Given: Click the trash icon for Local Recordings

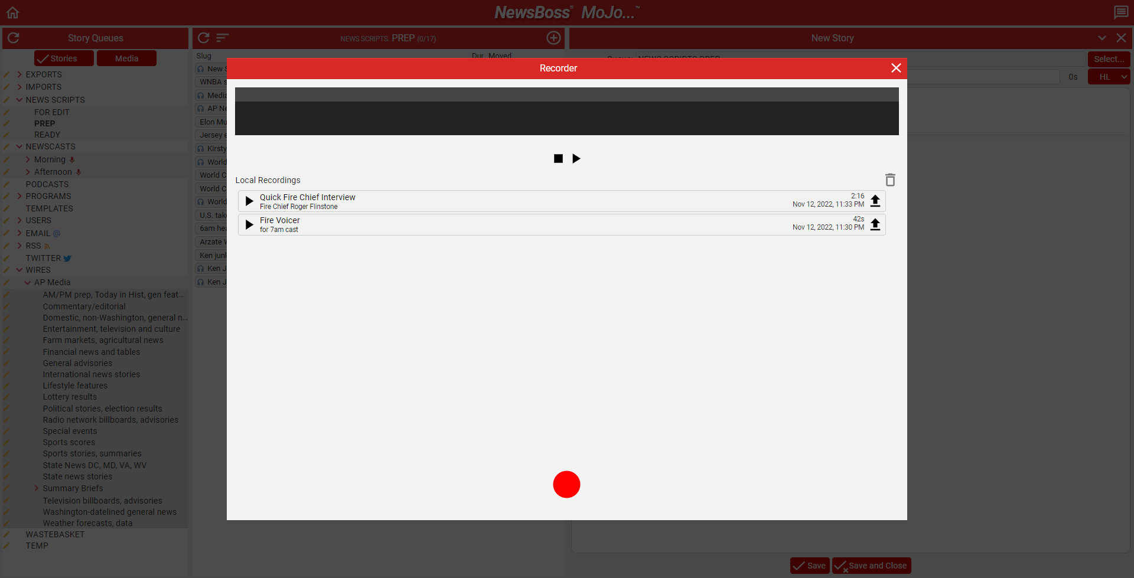Looking at the screenshot, I should point(890,179).
